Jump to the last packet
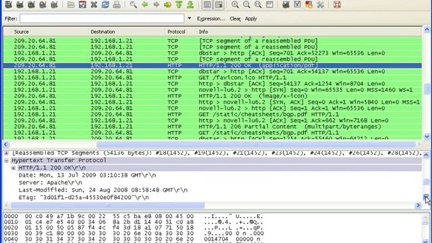This screenshot has width=432, height=243. pos(190,5)
